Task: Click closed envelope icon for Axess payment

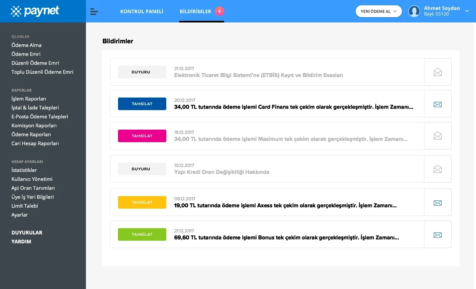Action: [x=438, y=203]
